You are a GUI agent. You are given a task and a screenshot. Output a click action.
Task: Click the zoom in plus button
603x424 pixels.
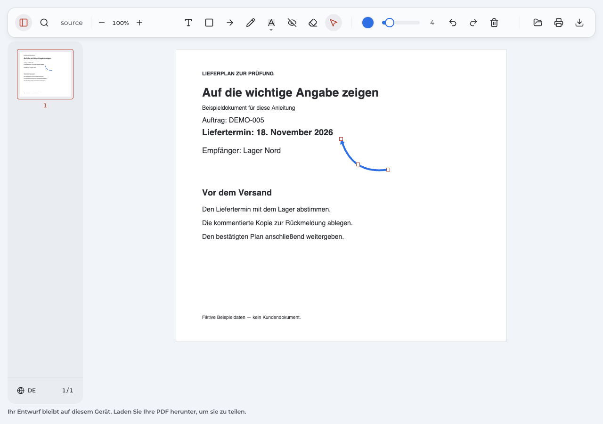pos(139,23)
